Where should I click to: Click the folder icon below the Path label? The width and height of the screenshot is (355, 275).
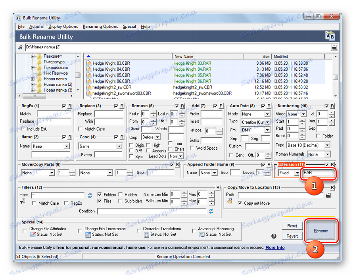(x=230, y=201)
